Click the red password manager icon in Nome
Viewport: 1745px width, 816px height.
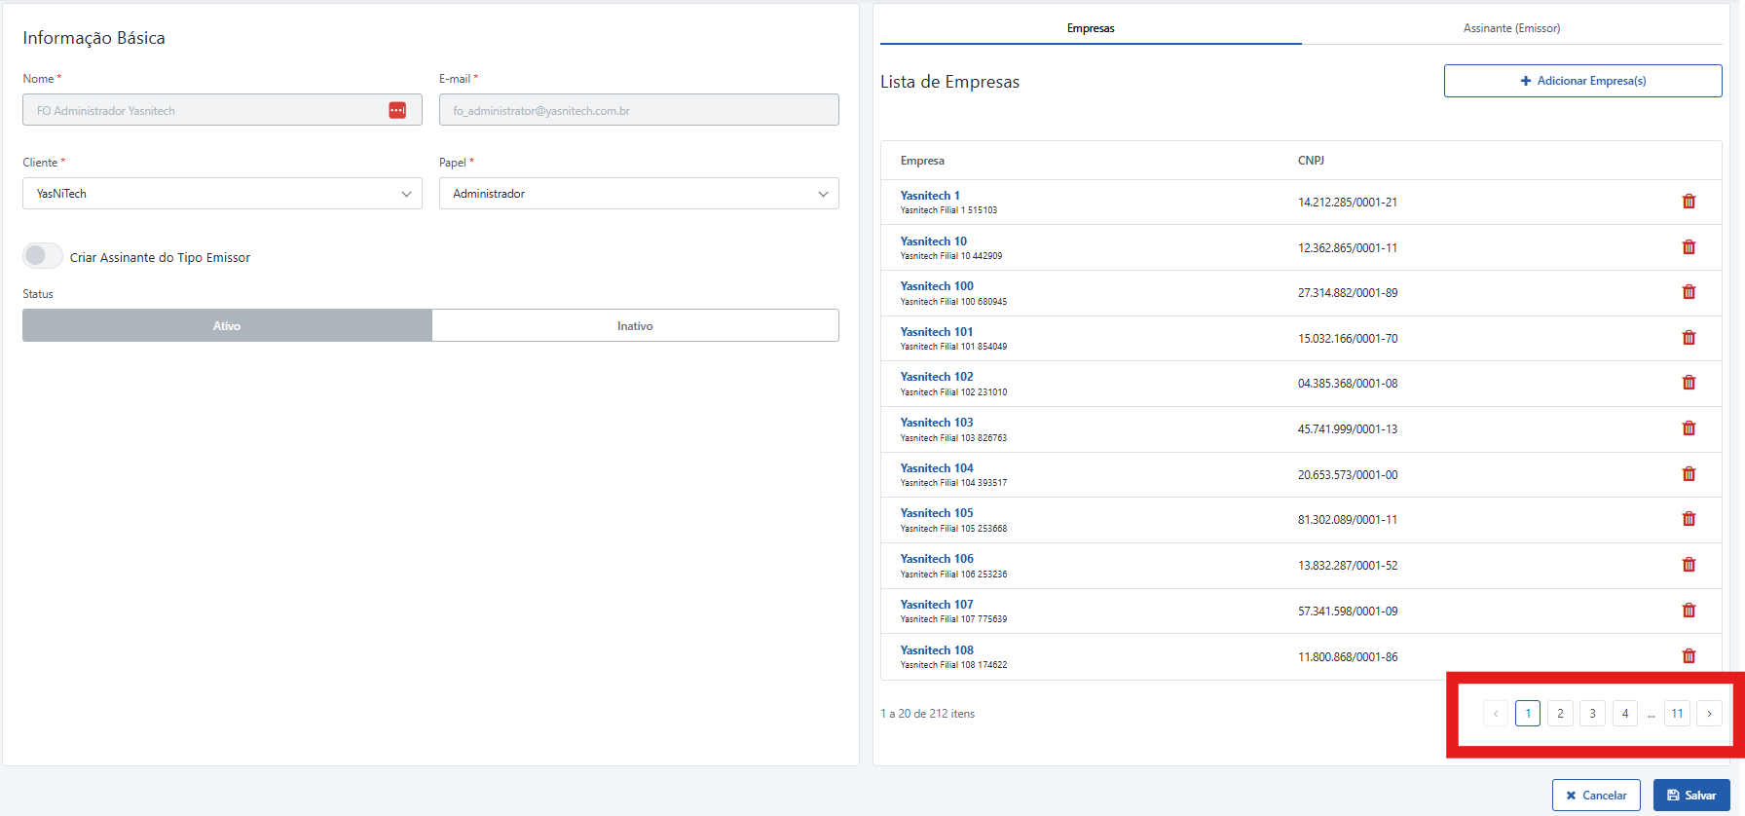(397, 110)
